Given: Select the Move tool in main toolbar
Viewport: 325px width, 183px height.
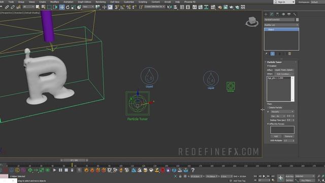Looking at the screenshot, I should (x=62, y=7).
